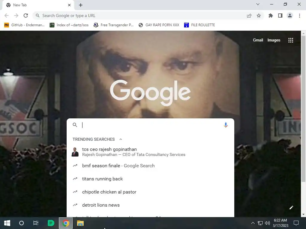Click the customize page pencil icon
This screenshot has width=306, height=229.
291,208
